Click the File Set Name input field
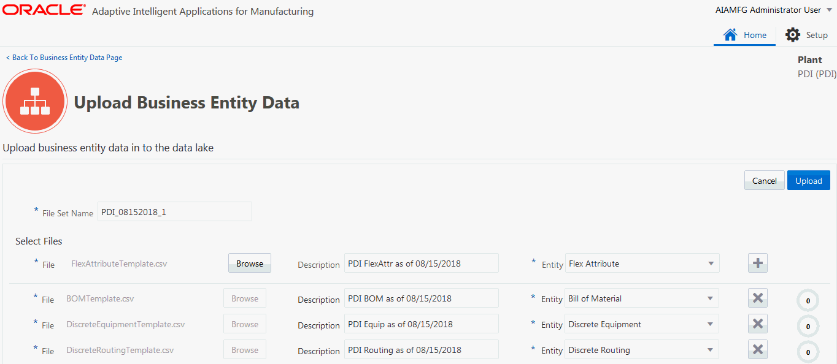 (x=175, y=211)
